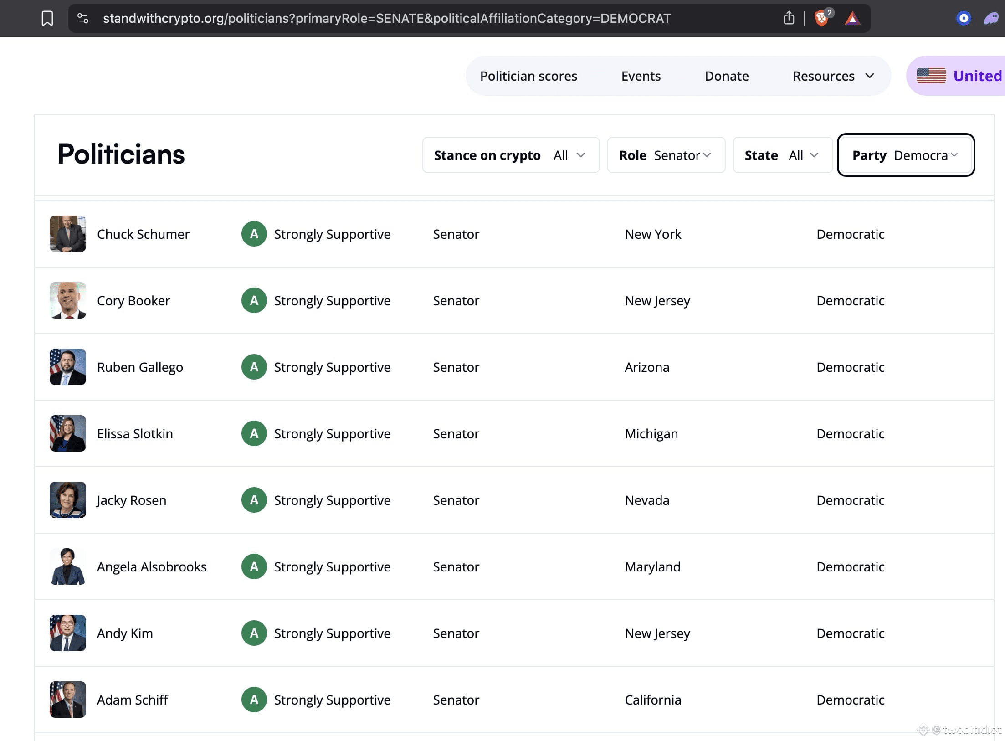The width and height of the screenshot is (1005, 741).
Task: Click "Maryland" state cell
Action: tap(652, 567)
